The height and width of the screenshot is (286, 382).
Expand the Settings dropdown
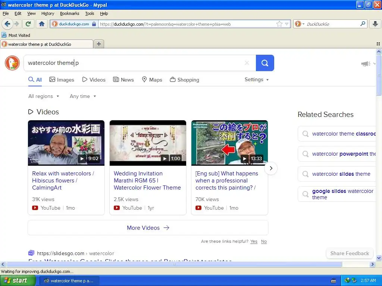[x=257, y=80]
